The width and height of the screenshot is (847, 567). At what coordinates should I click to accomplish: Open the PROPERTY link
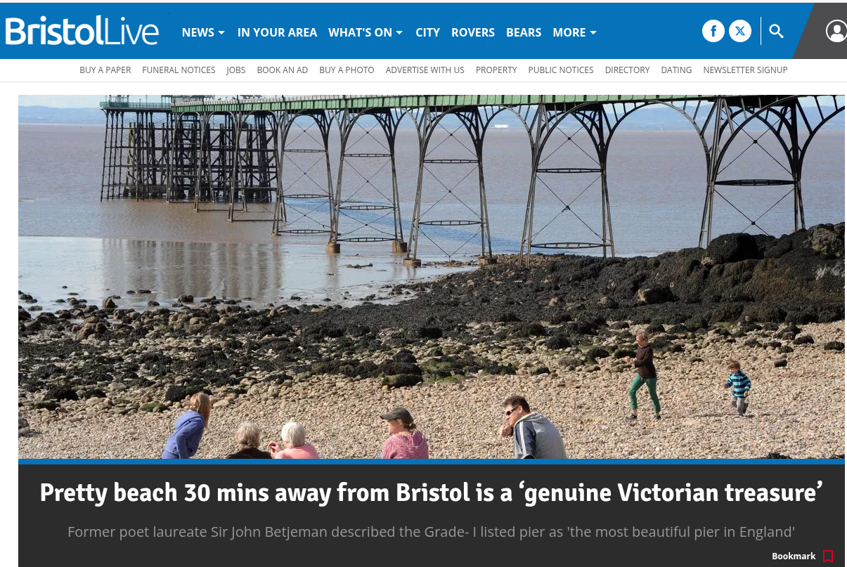tap(496, 70)
